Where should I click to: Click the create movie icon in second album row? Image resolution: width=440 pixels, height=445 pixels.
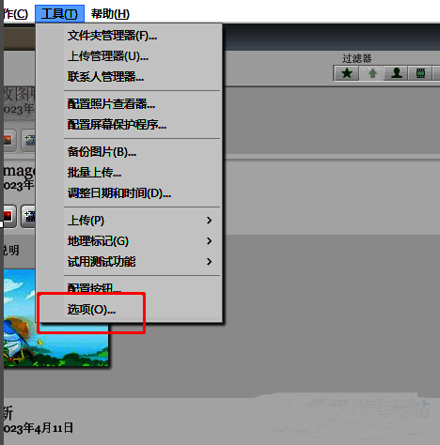point(29,216)
